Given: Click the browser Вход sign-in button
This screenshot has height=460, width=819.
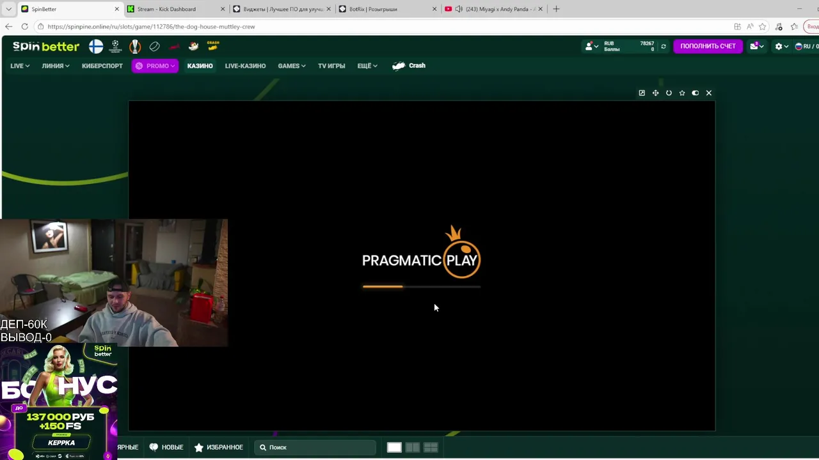Looking at the screenshot, I should click(813, 26).
